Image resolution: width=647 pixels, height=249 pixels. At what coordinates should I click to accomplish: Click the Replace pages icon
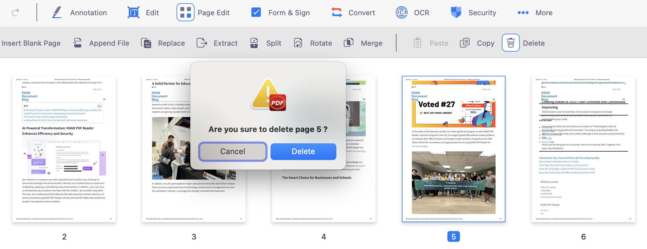[146, 43]
